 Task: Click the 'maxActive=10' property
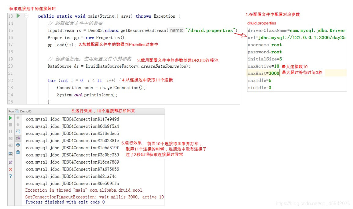[263, 66]
